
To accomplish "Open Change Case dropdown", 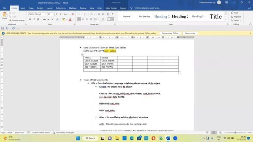I will (66, 14).
